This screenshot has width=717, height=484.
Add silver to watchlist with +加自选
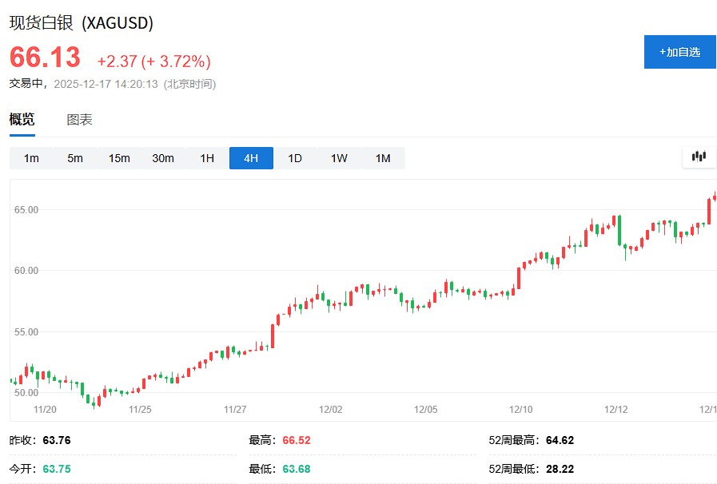(x=679, y=52)
